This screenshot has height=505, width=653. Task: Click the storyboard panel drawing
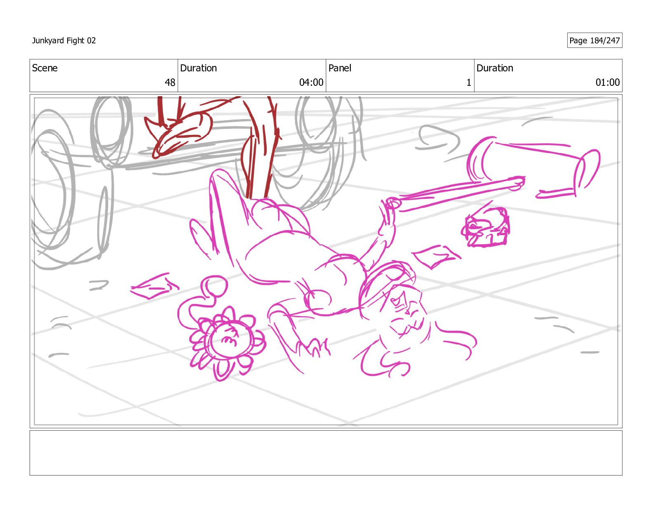(326, 261)
